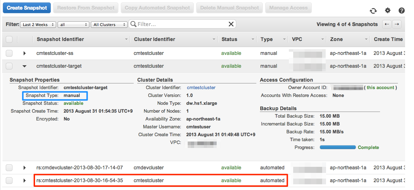414x190 pixels.
Task: Click 'this account' text in Access Configuration
Action: (x=380, y=88)
